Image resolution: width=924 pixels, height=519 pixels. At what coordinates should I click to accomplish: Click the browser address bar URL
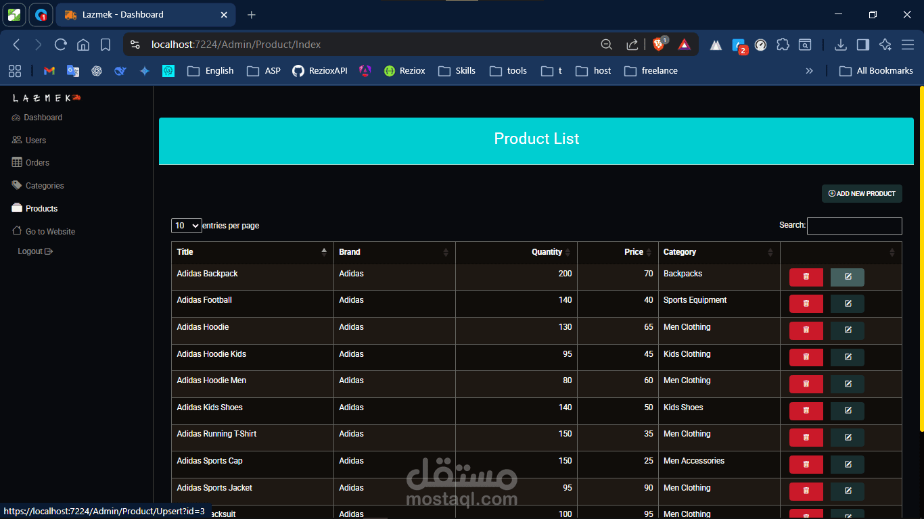(236, 45)
